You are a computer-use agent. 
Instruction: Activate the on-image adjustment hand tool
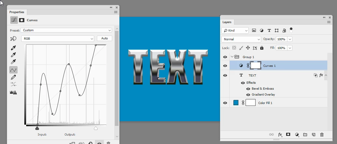(x=13, y=38)
